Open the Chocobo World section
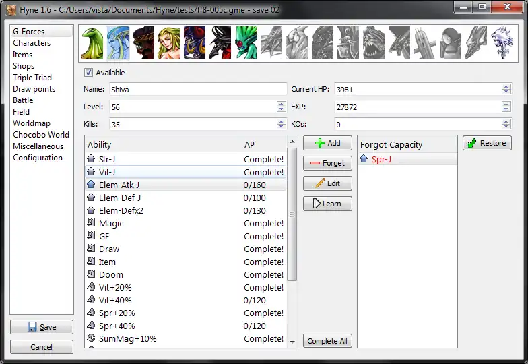Viewport: 528px width, 364px height. [x=41, y=135]
